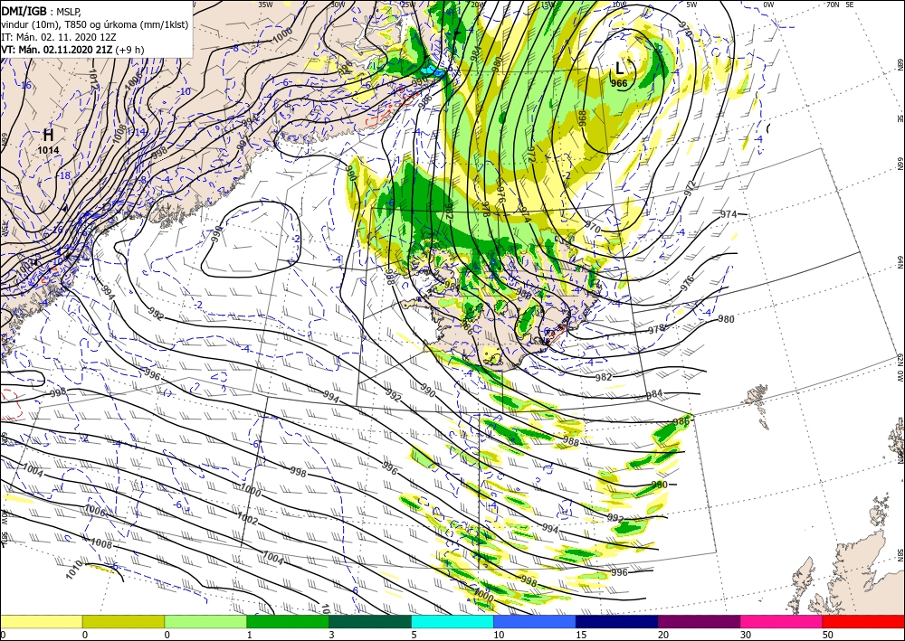Click the '-18' temperature label below H
905x641 pixels.
click(x=64, y=175)
